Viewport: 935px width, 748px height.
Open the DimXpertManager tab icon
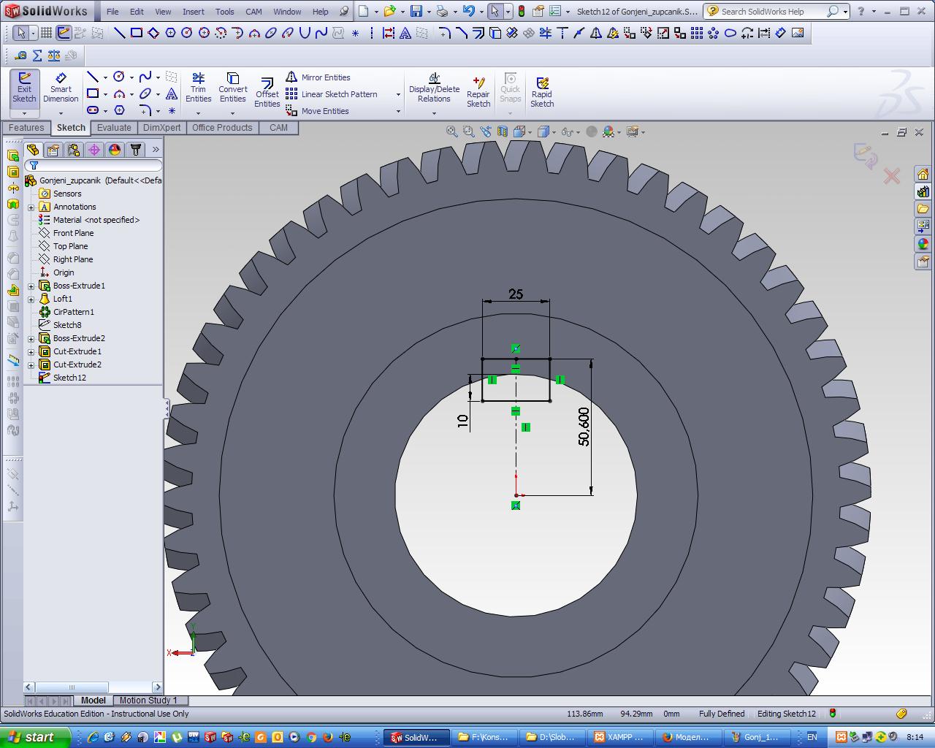click(94, 149)
